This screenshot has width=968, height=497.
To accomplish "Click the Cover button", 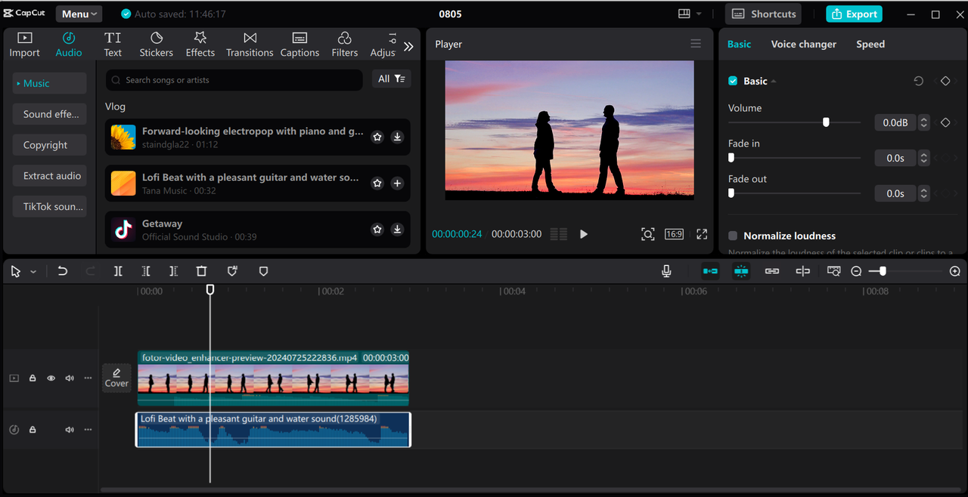I will tap(116, 378).
